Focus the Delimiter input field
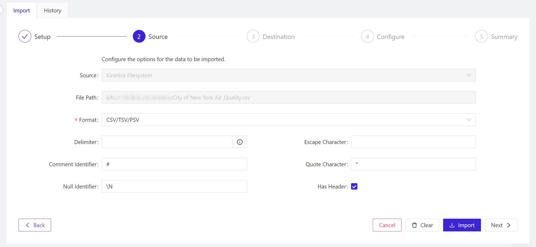 click(x=167, y=142)
